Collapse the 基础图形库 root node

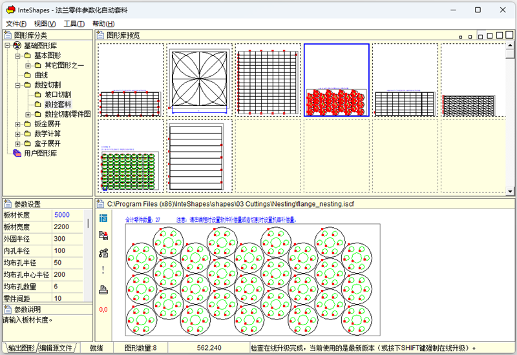point(7,45)
